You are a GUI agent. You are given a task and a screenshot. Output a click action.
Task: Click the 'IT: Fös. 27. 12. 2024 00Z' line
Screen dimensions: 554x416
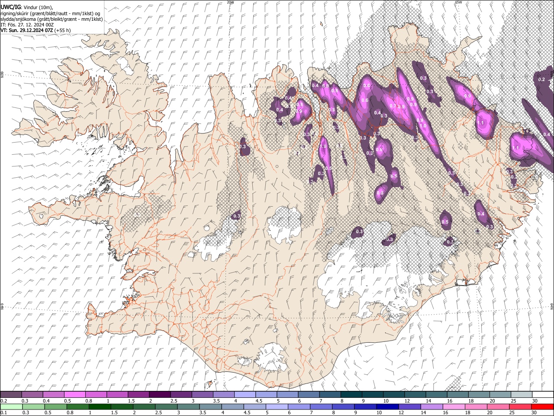(27, 25)
